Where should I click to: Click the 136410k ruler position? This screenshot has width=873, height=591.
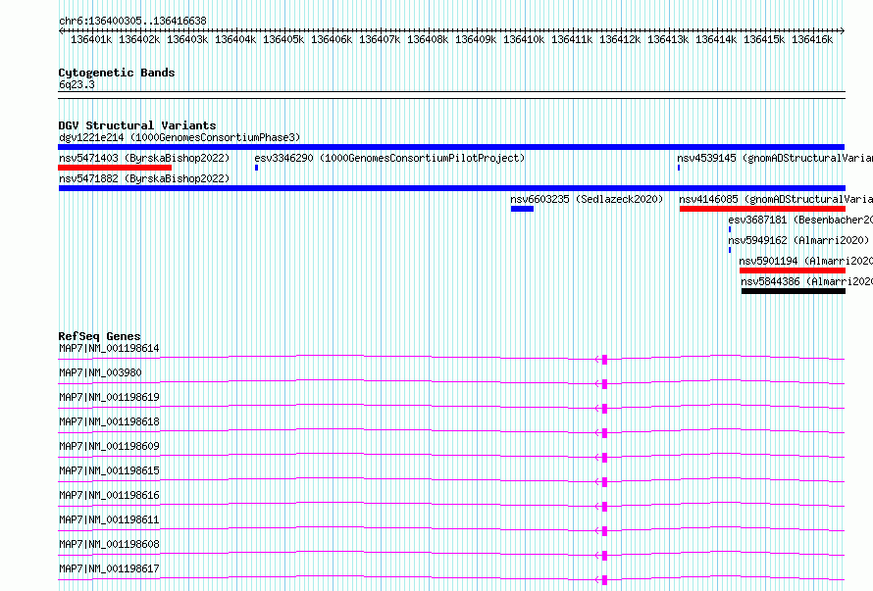524,39
